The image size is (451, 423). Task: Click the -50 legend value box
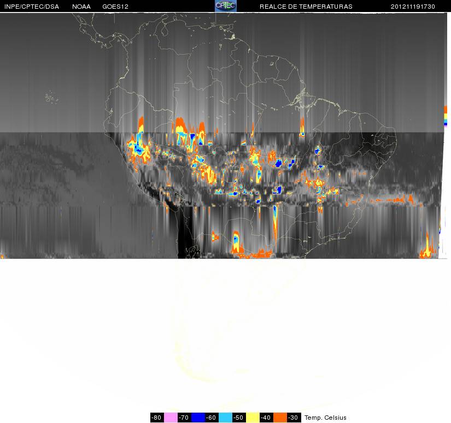(x=239, y=418)
